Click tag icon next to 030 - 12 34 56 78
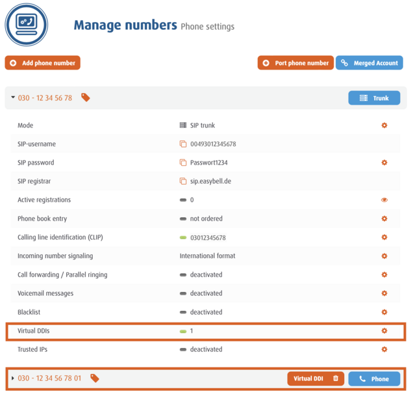The image size is (413, 396). pyautogui.click(x=86, y=98)
